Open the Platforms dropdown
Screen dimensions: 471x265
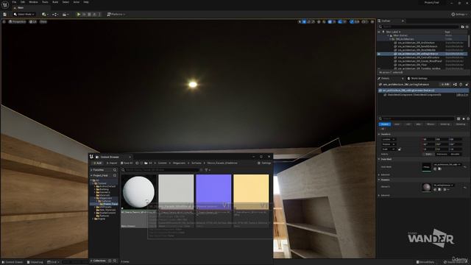click(116, 14)
